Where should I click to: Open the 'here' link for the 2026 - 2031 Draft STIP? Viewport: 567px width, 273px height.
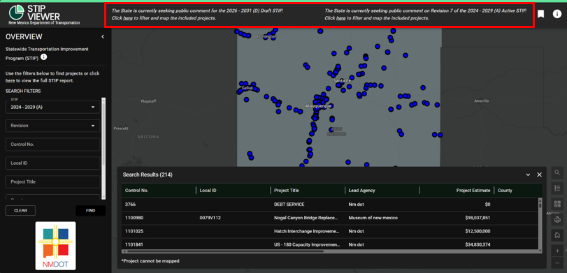[x=128, y=18]
